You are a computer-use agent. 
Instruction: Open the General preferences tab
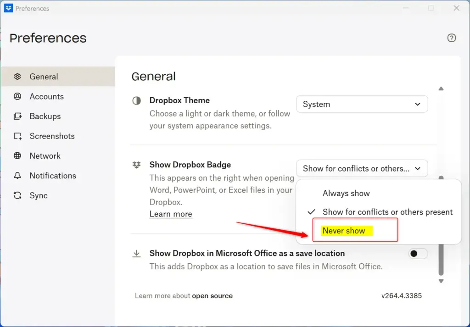tap(58, 77)
